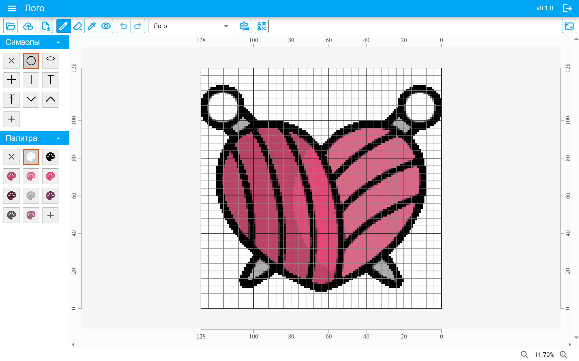Click the redo arrow
The image size is (579, 361).
pyautogui.click(x=138, y=26)
